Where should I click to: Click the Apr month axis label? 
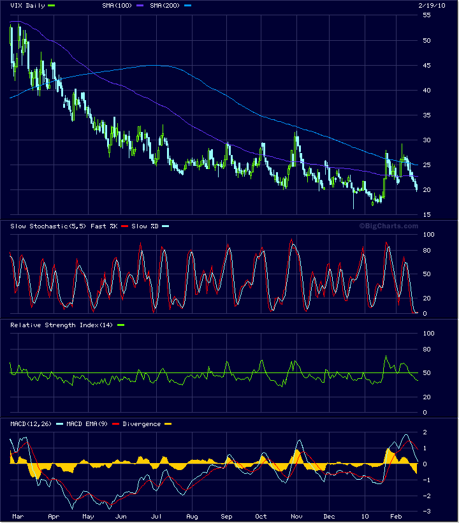(x=54, y=517)
